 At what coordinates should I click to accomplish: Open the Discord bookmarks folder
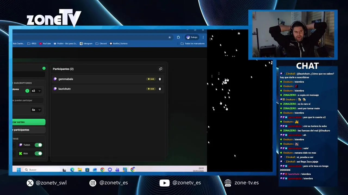(101, 43)
